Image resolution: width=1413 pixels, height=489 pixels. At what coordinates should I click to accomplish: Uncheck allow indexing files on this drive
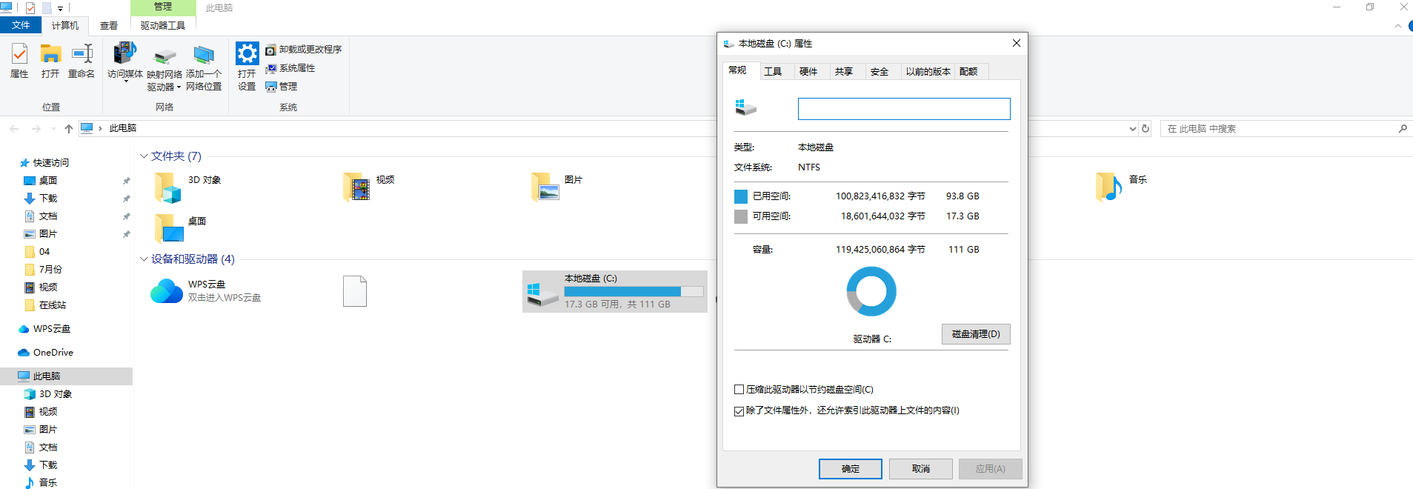(x=739, y=411)
